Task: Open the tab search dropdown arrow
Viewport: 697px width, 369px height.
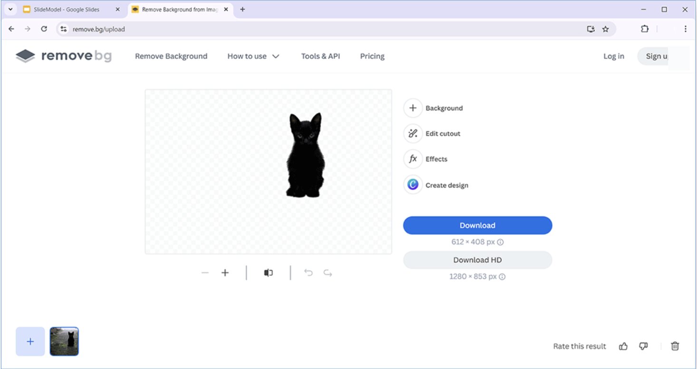Action: [x=10, y=9]
